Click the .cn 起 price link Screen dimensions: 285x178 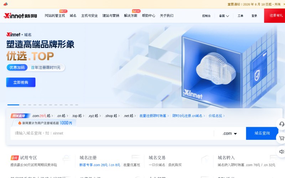pyautogui.click(x=62, y=116)
